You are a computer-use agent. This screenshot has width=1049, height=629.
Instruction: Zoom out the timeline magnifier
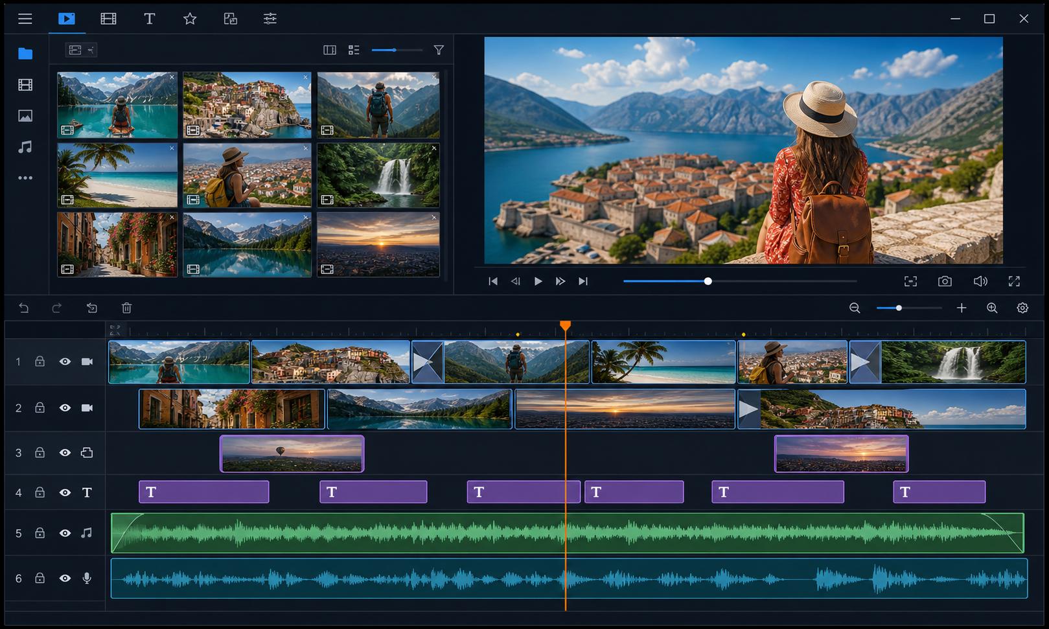click(x=855, y=308)
